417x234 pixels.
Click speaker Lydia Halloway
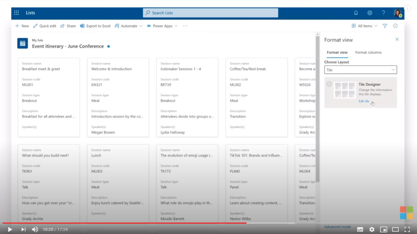pos(173,132)
